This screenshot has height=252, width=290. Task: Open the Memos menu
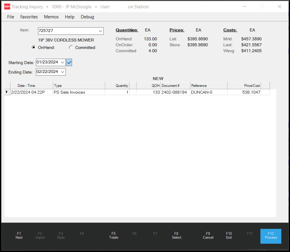51,17
